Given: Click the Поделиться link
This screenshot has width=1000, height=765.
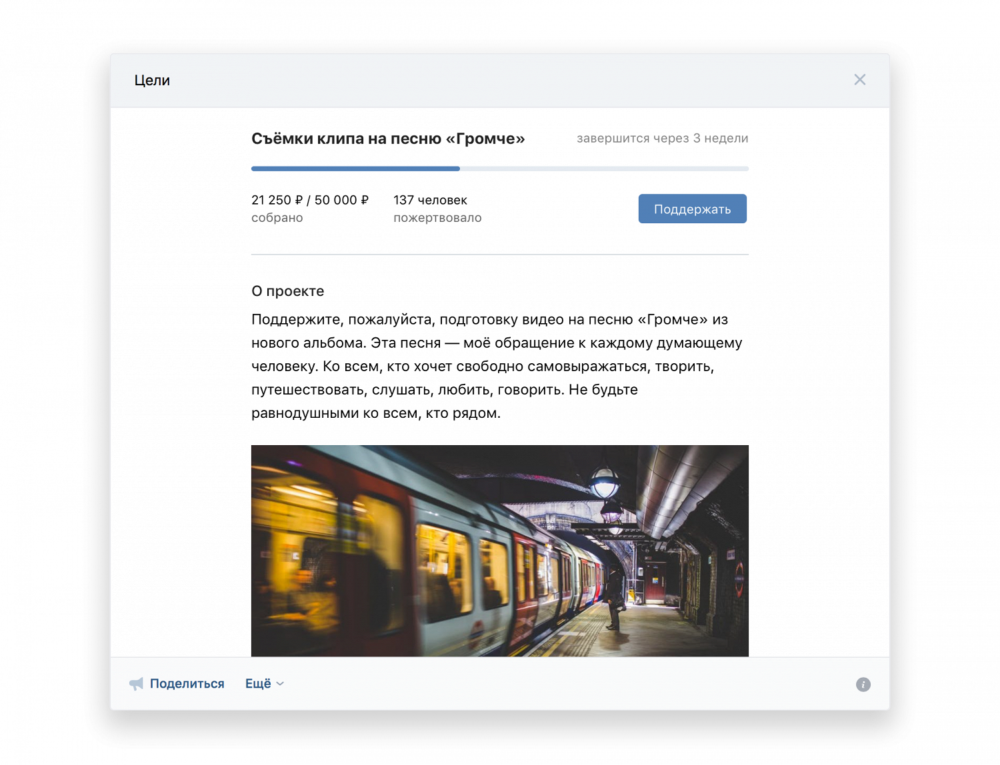Looking at the screenshot, I should point(187,684).
